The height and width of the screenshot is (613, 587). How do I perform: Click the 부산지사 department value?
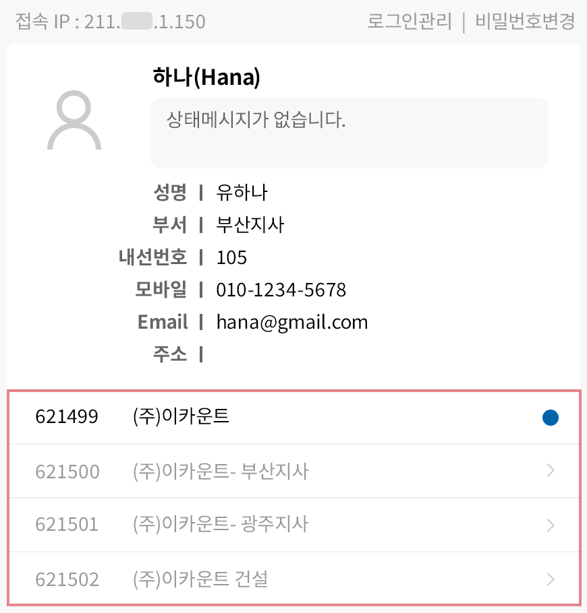[x=250, y=225]
